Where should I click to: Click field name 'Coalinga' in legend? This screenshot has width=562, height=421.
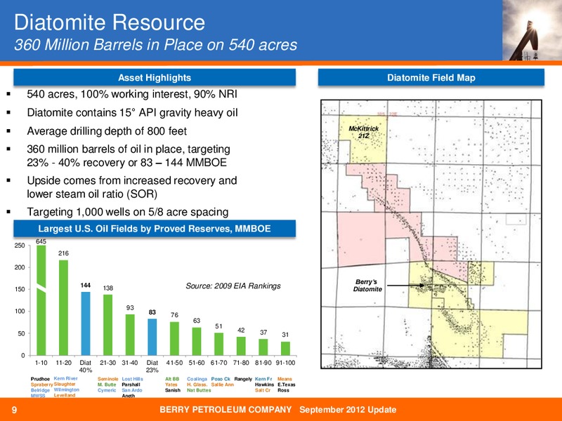pyautogui.click(x=197, y=379)
